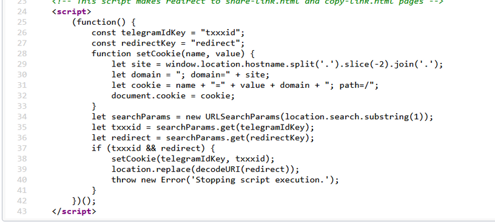Place cursor on 'function setCookie(name, value)' line
The width and height of the screenshot is (495, 222).
click(x=173, y=53)
